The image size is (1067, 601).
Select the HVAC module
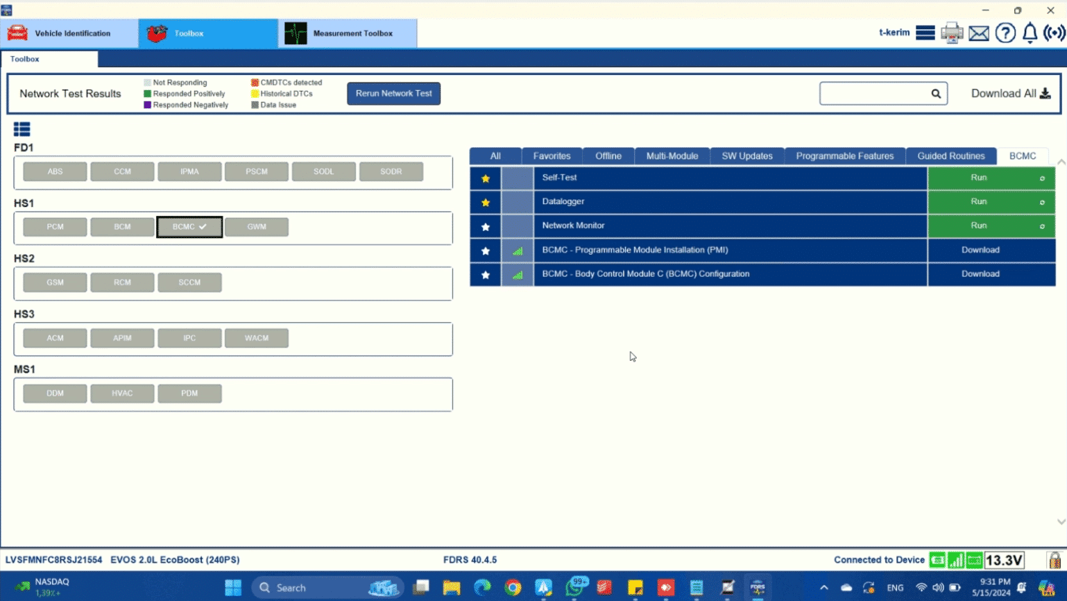coord(122,393)
